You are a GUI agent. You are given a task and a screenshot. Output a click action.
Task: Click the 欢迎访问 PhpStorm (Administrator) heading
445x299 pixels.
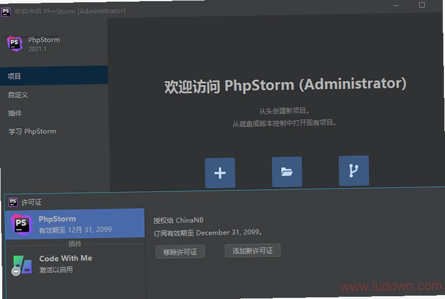[x=285, y=85]
